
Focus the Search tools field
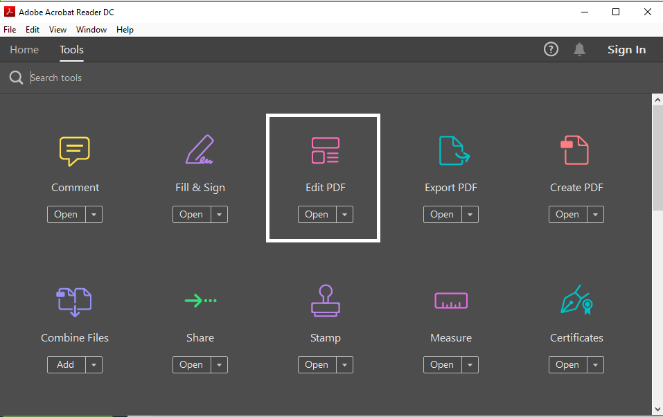[x=330, y=78]
